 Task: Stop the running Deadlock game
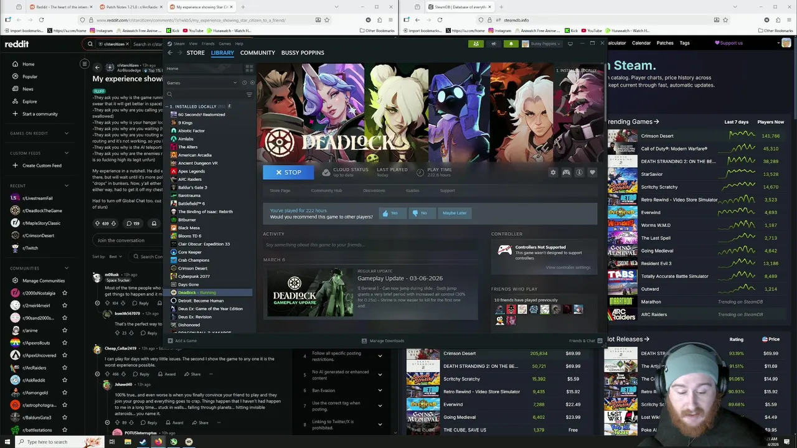click(x=288, y=172)
